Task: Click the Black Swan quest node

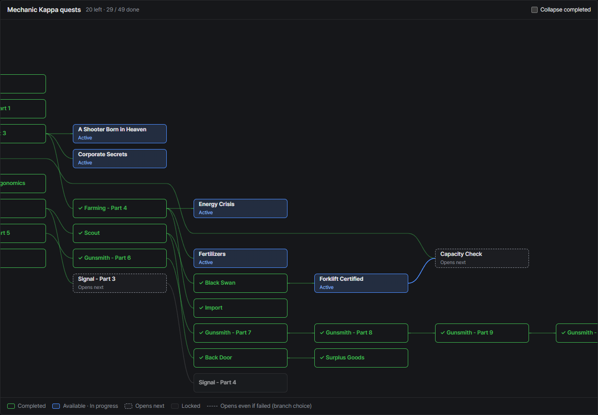Action: point(241,283)
